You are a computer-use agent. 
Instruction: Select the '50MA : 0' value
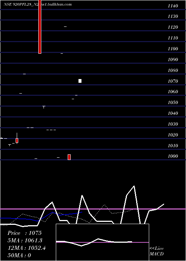[x=19, y=255]
